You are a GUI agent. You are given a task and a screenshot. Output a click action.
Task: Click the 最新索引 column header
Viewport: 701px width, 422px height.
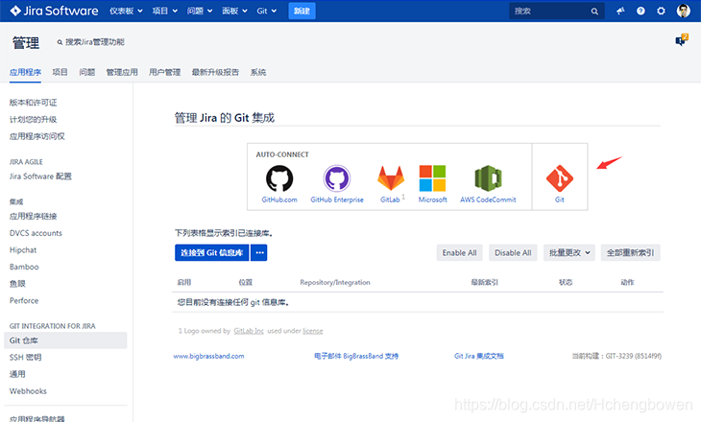(485, 282)
